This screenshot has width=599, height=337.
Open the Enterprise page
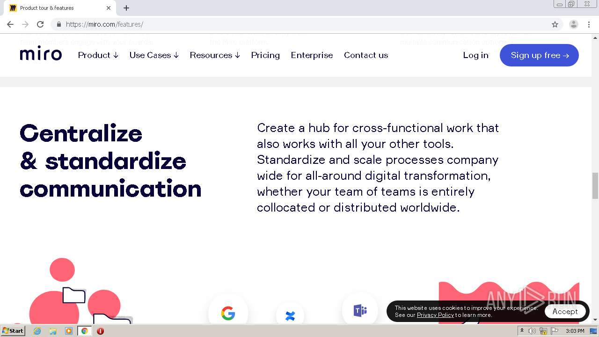[x=312, y=55]
